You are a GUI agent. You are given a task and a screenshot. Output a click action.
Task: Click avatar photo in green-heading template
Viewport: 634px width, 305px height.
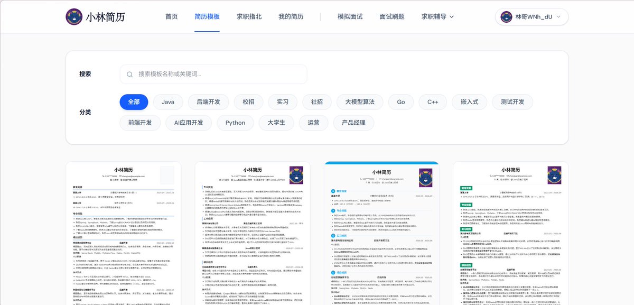pos(554,174)
